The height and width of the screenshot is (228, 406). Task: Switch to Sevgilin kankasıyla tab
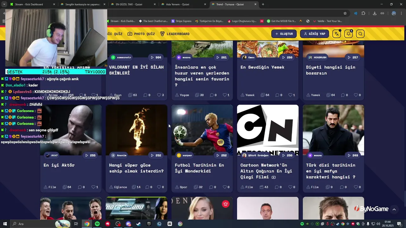pos(82,4)
